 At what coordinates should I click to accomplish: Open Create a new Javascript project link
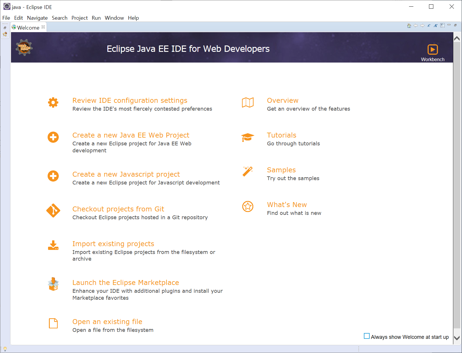click(x=126, y=174)
